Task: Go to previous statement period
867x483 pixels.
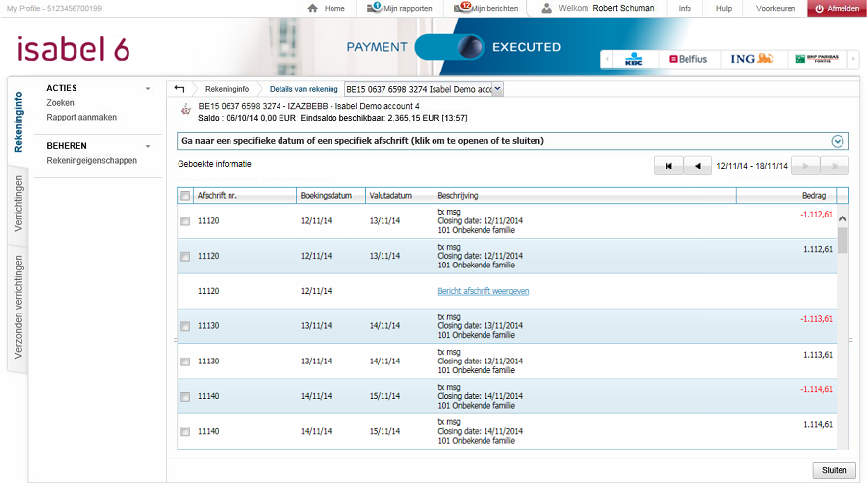Action: (697, 167)
